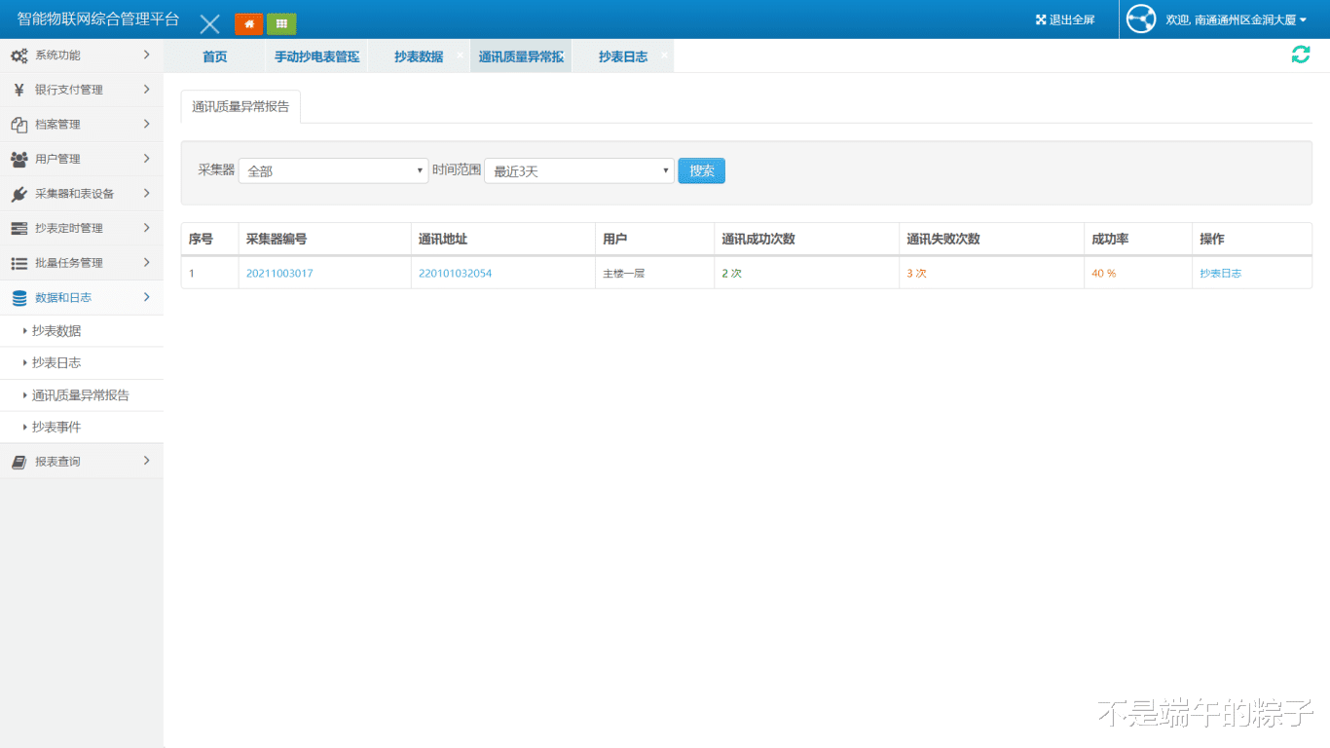Click the yen icon beside 银行支付管理
Image resolution: width=1330 pixels, height=748 pixels.
pos(18,90)
